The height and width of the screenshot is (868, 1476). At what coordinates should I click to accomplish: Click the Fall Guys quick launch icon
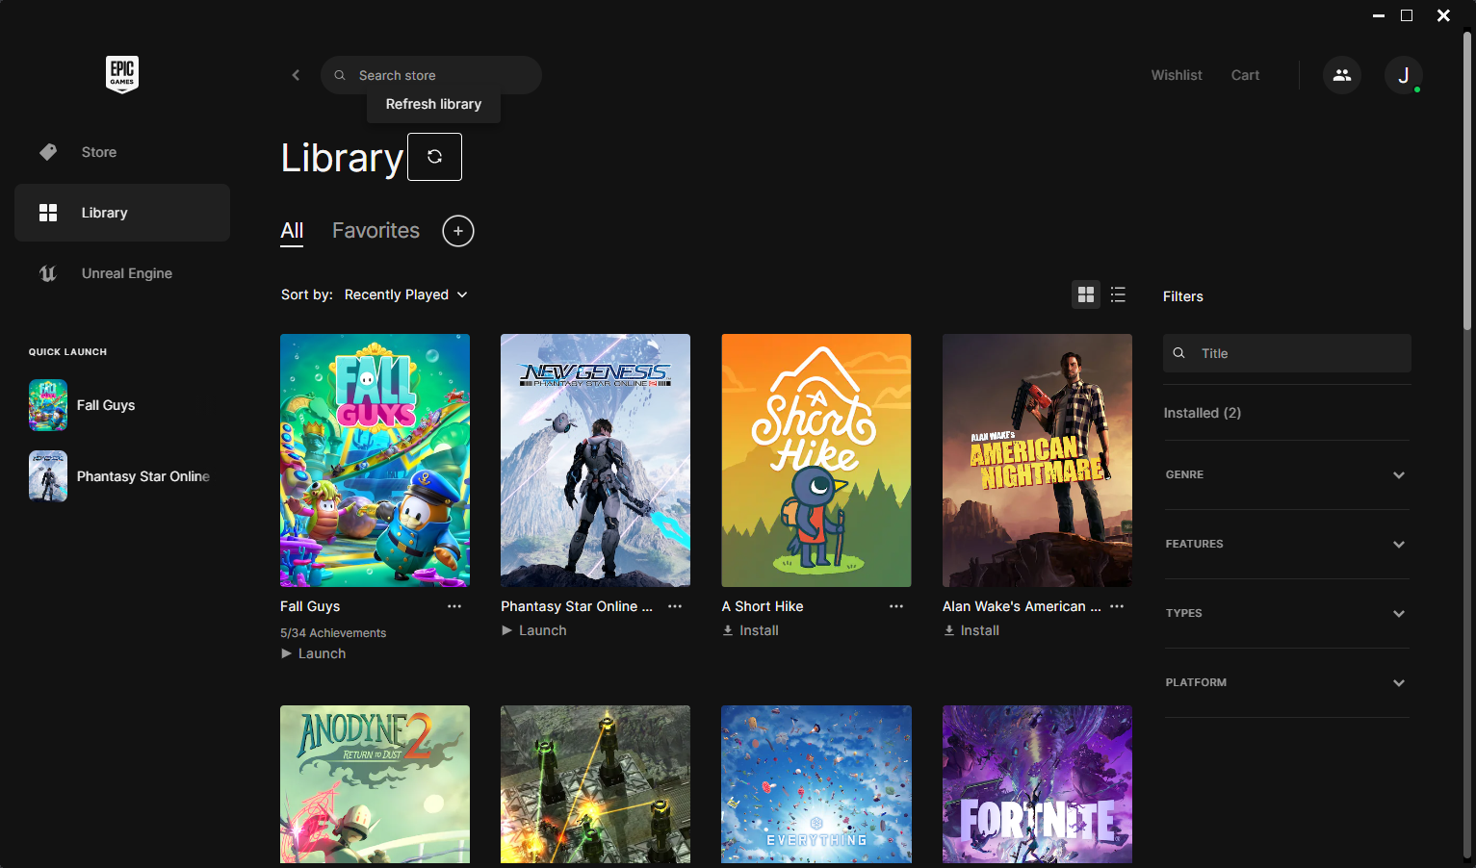click(48, 405)
